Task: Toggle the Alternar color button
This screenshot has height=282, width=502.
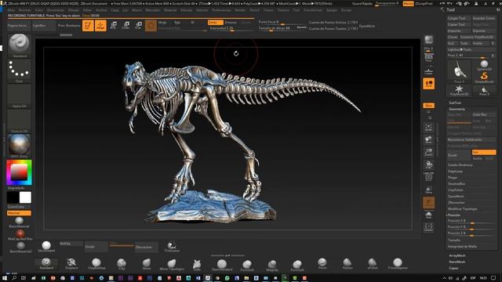Action: point(19,213)
